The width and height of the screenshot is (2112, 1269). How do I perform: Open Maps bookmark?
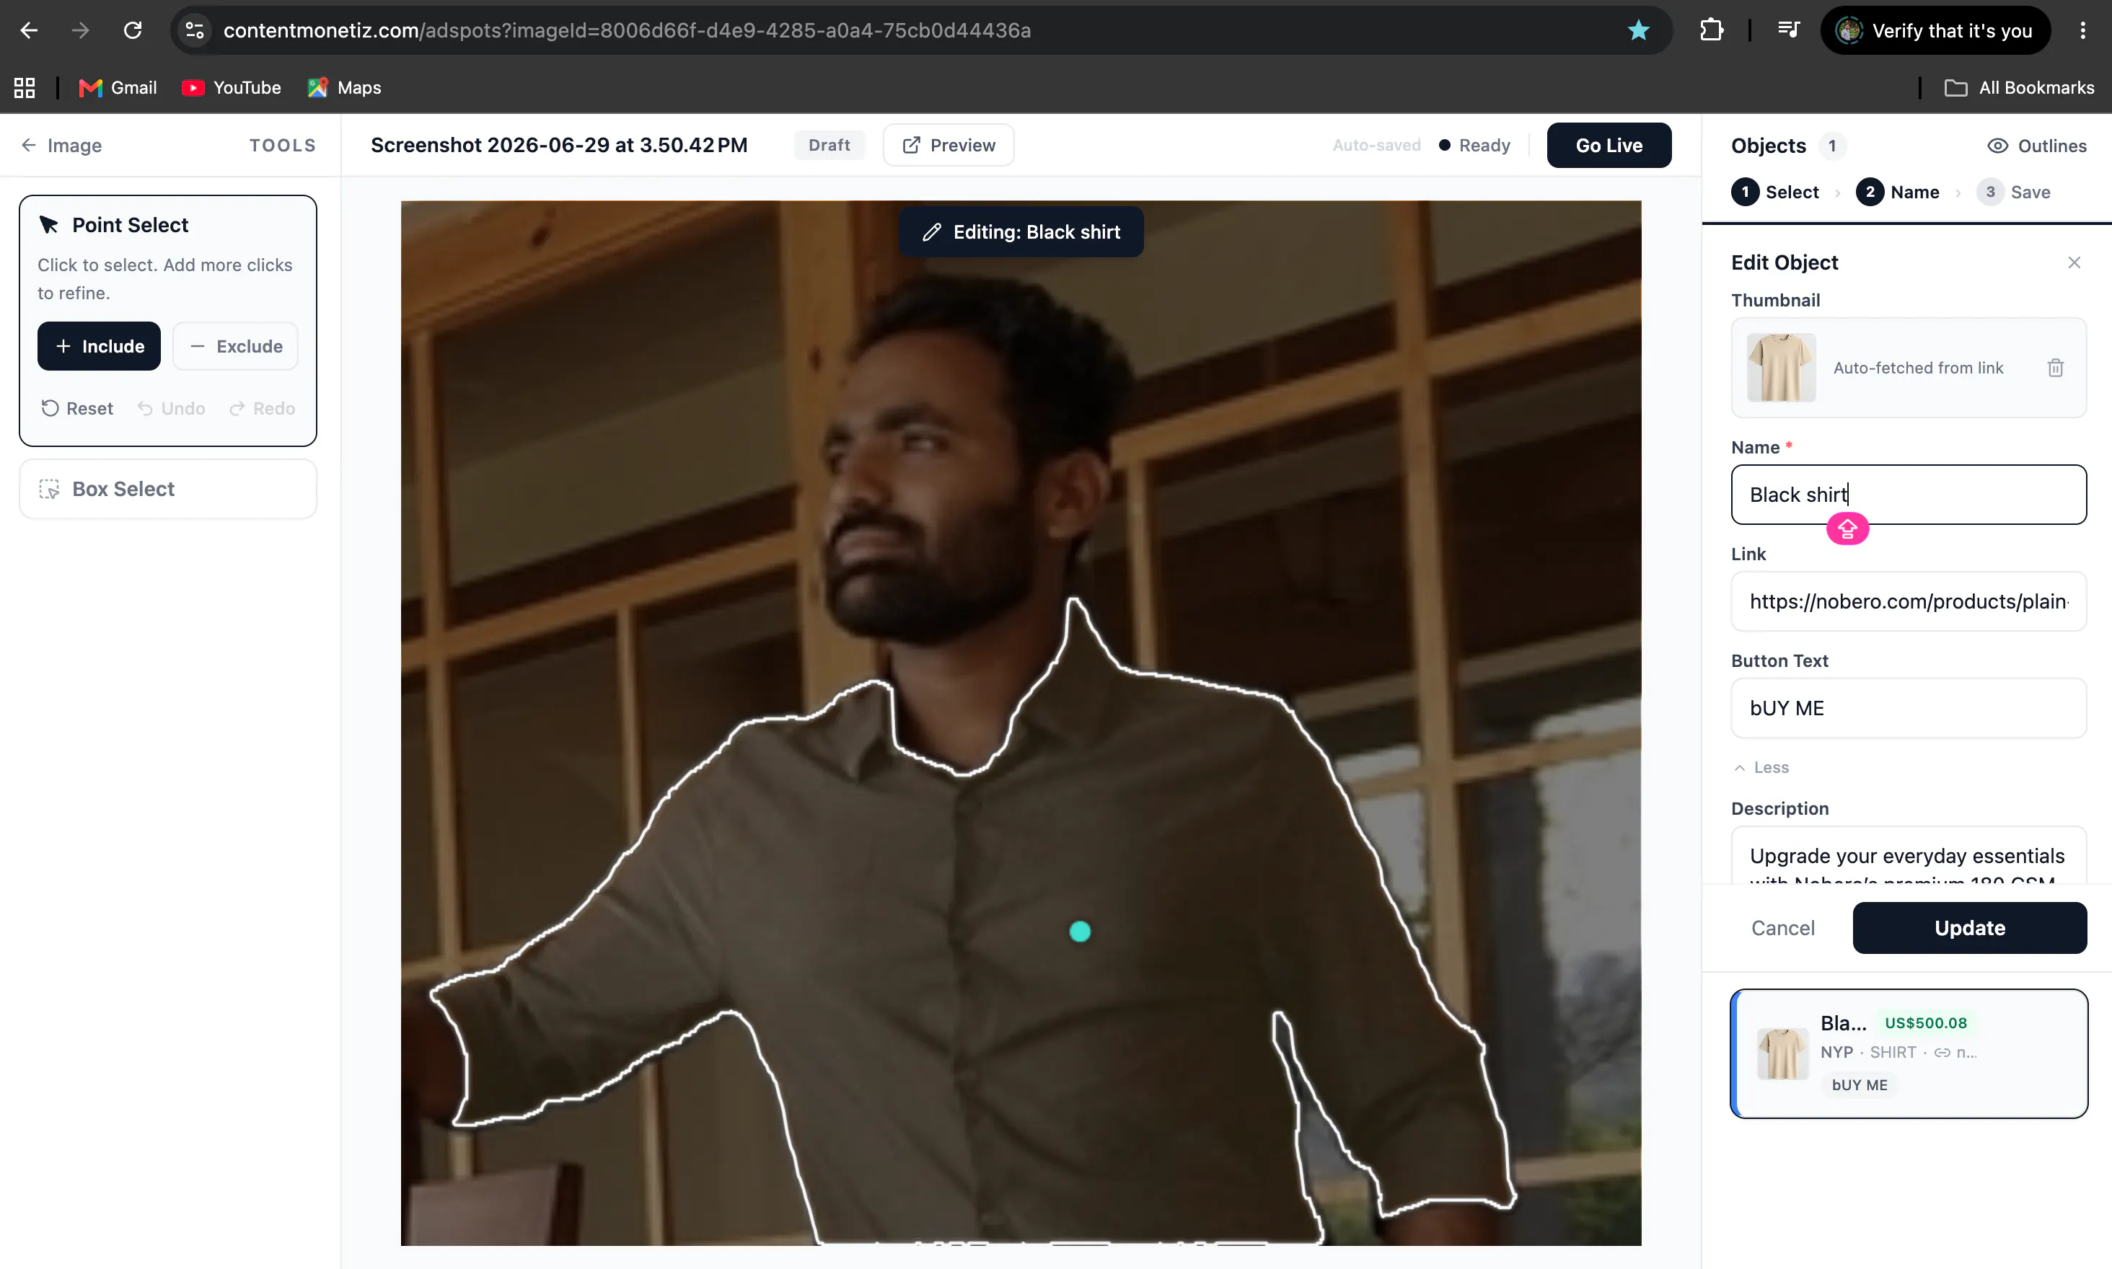coord(345,87)
